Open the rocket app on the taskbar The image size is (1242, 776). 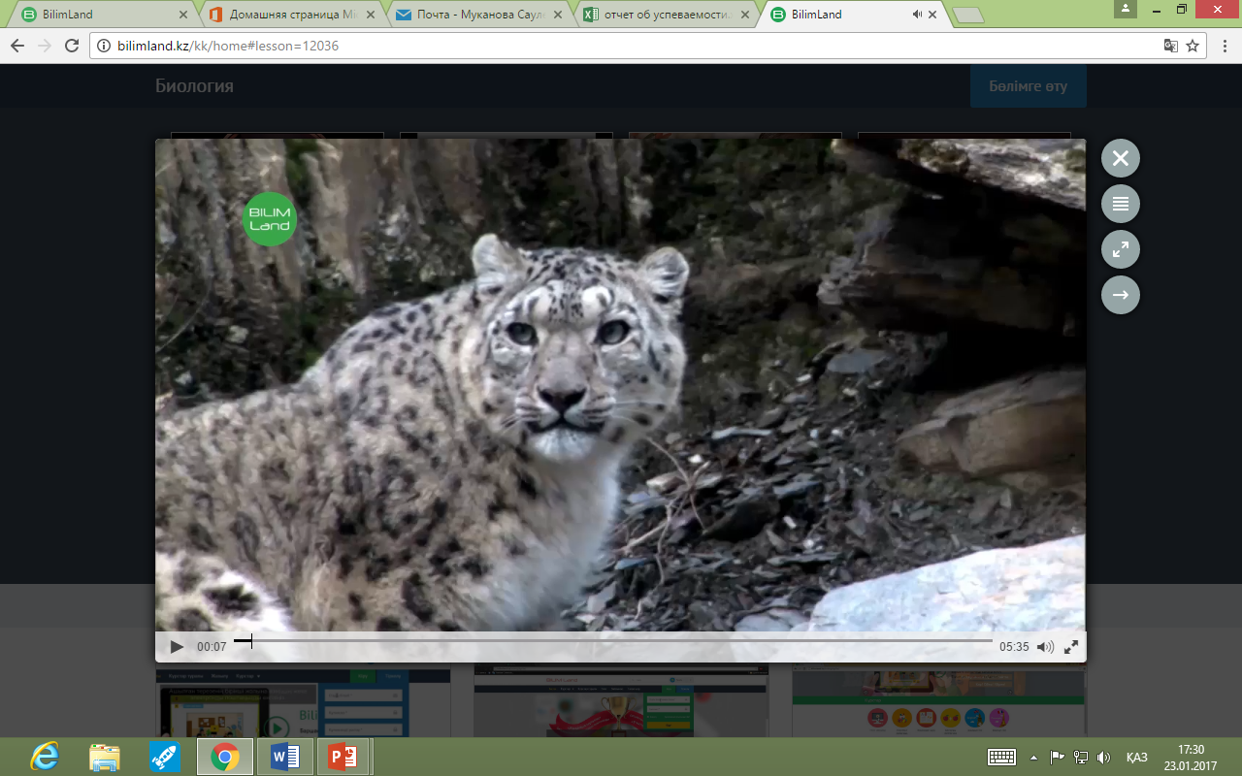pos(163,757)
